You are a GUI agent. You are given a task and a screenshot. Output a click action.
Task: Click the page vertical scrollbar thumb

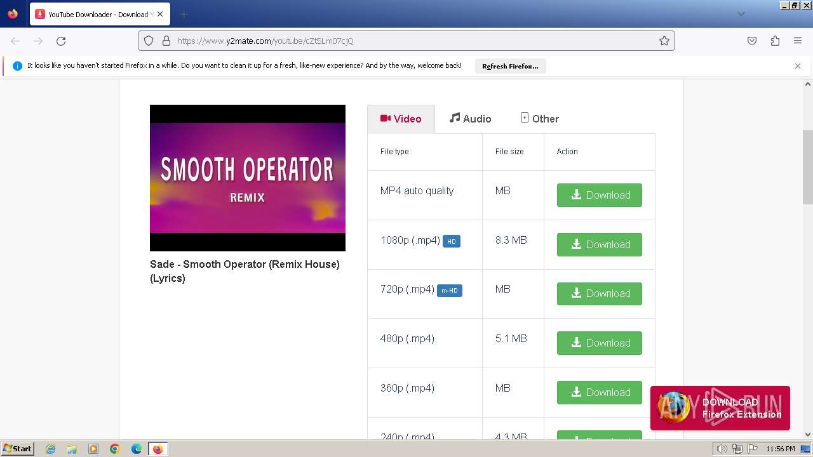[808, 167]
